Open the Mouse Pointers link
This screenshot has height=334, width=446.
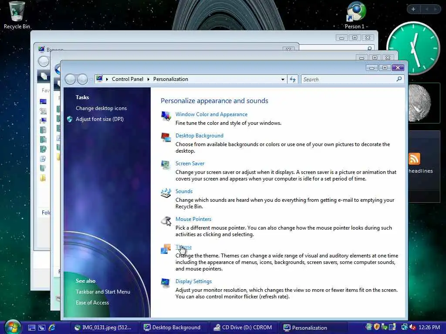tap(193, 219)
